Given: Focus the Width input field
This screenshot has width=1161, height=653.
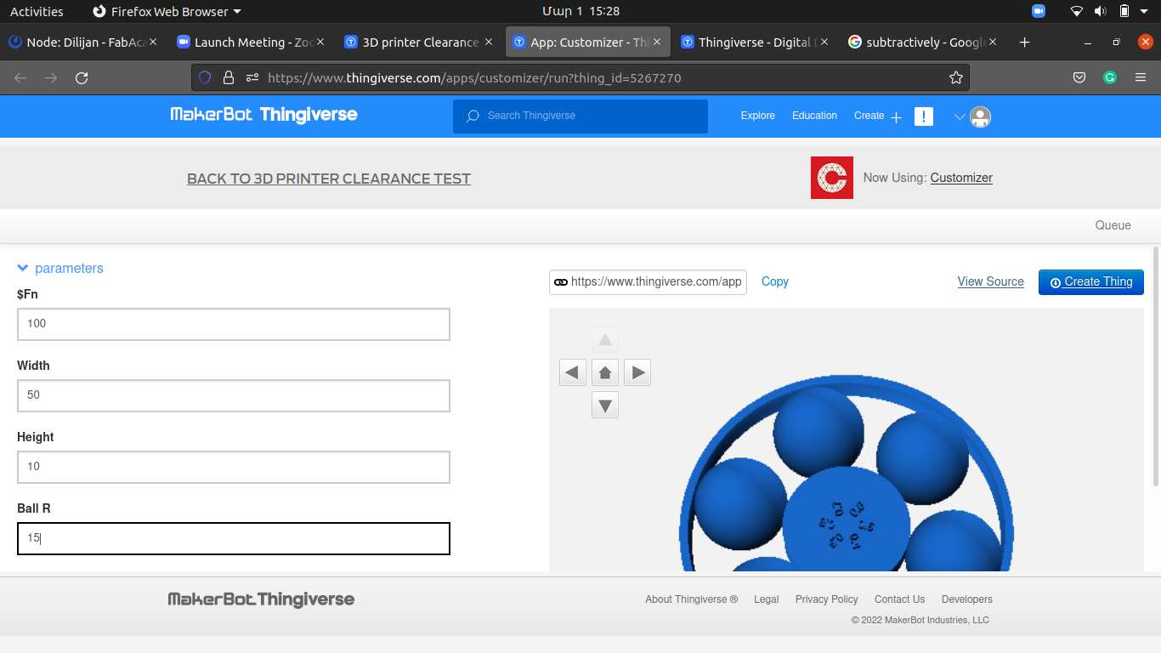Looking at the screenshot, I should pos(234,395).
